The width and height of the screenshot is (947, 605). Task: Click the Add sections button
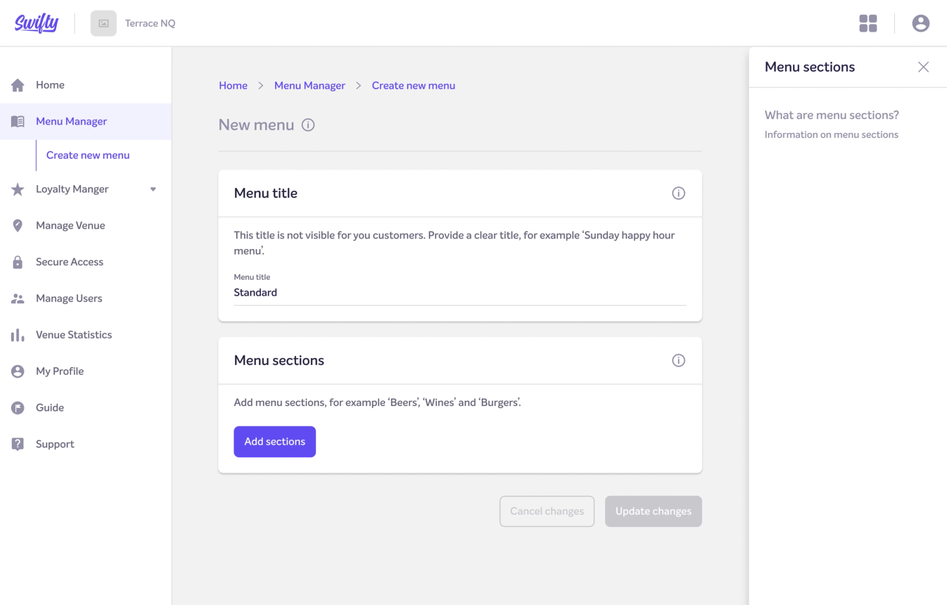(x=275, y=442)
